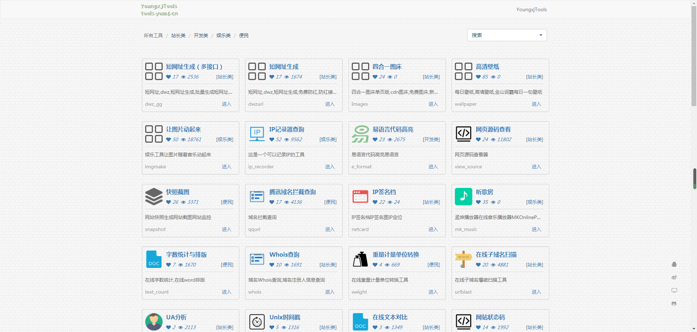Open the Weibo icon link
697x332 pixels.
(674, 277)
